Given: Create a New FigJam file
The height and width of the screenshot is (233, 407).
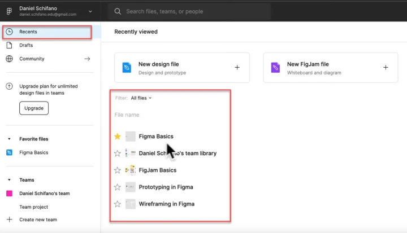Looking at the screenshot, I should click(331, 68).
